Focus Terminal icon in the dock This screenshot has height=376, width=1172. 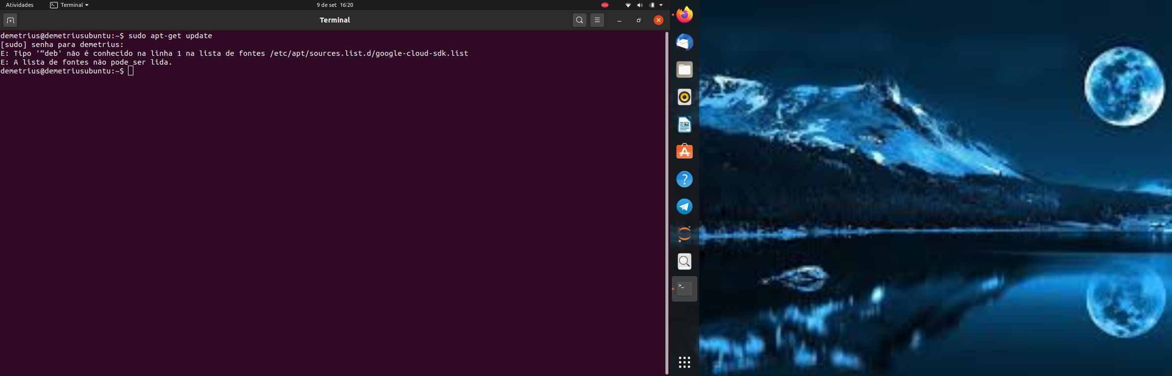685,289
